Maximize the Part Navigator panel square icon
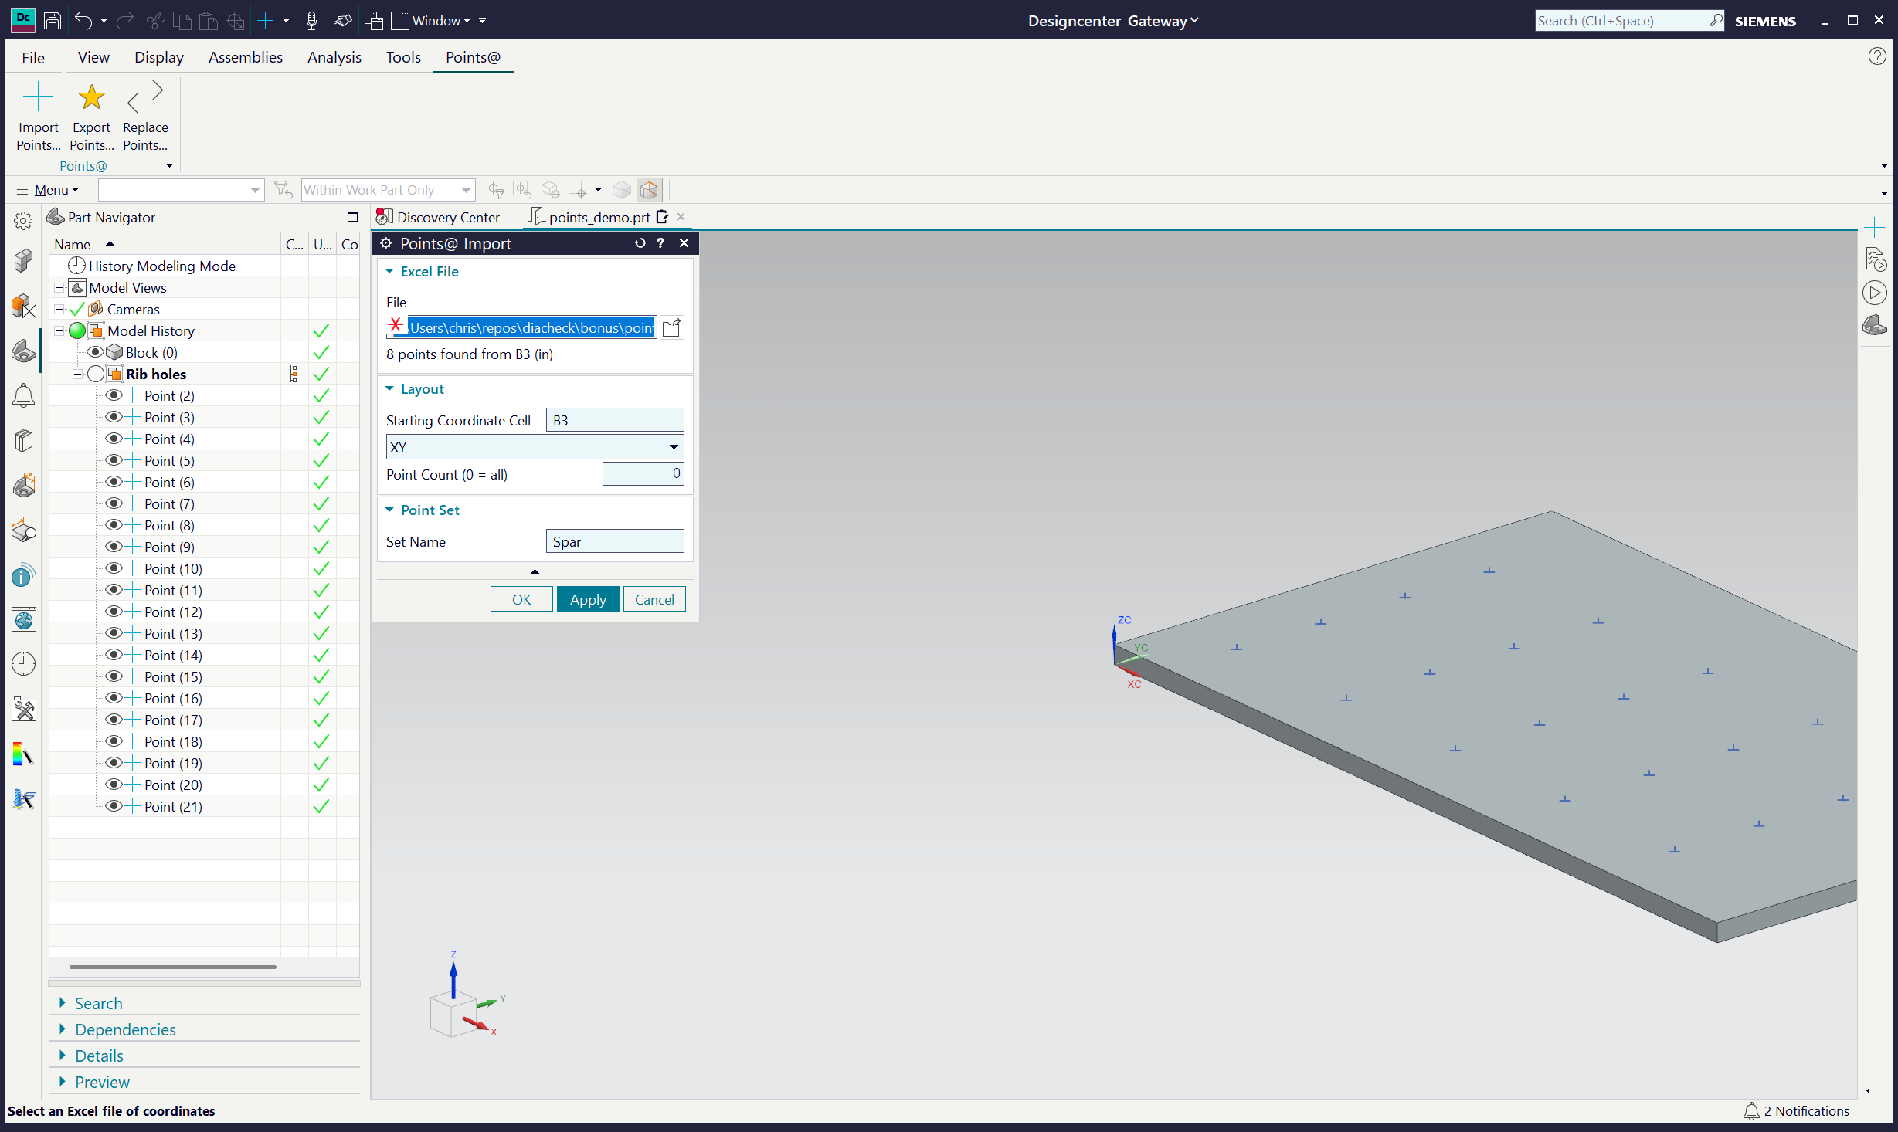 (x=352, y=217)
